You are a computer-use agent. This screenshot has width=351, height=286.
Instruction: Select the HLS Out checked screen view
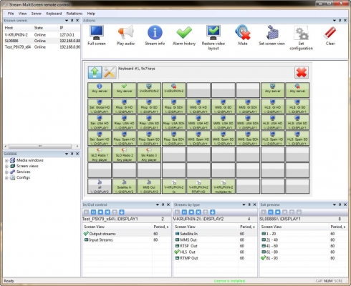[x=185, y=252]
